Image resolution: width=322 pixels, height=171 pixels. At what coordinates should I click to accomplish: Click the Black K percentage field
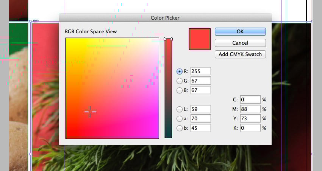pyautogui.click(x=250, y=128)
